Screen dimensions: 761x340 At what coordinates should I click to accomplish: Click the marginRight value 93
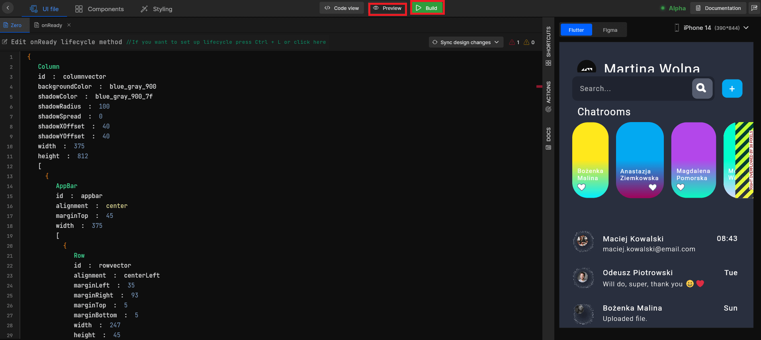[x=135, y=295]
